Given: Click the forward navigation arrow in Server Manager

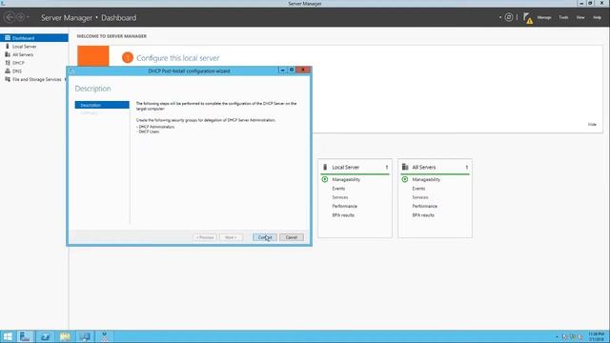Looking at the screenshot, I should pyautogui.click(x=20, y=17).
